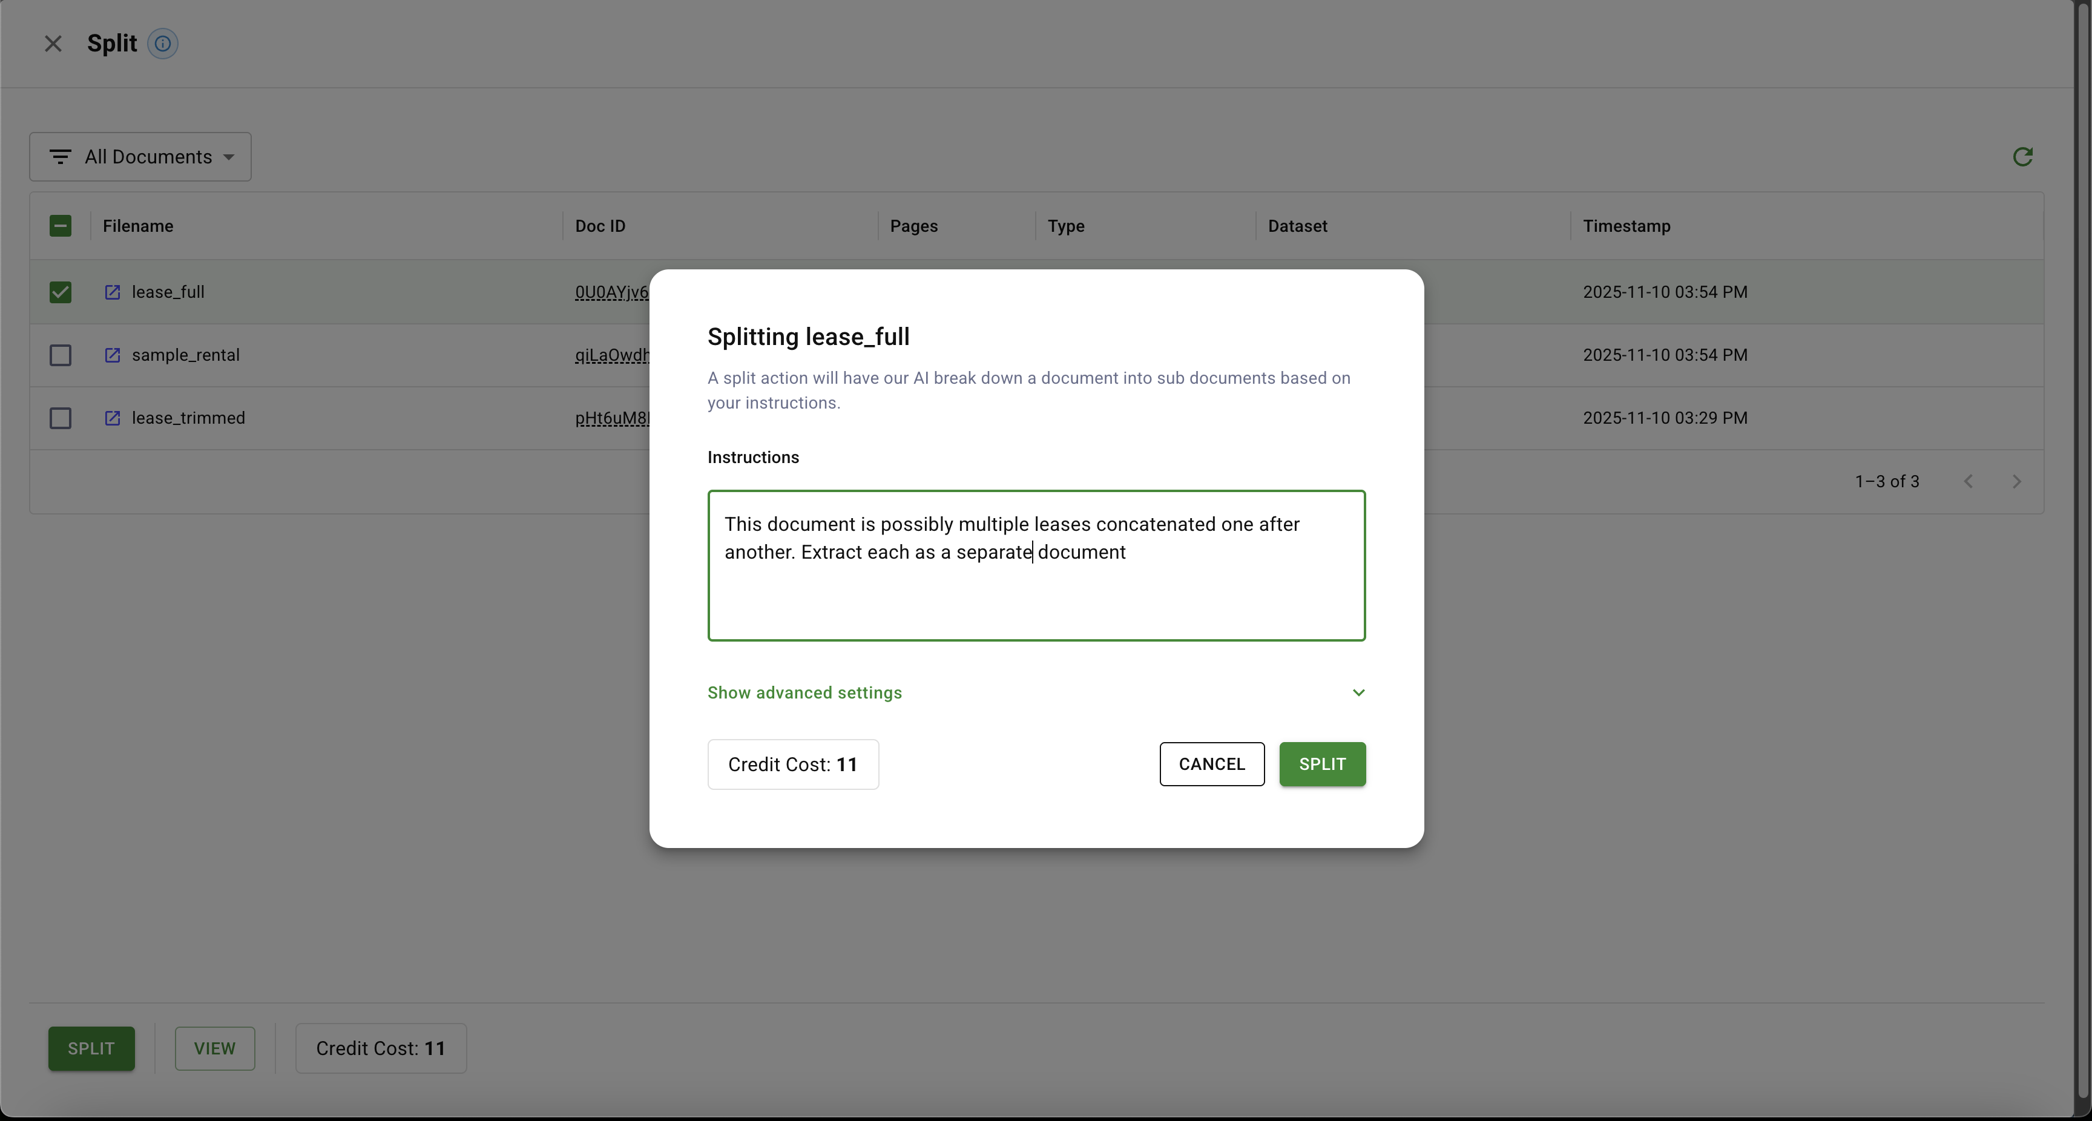
Task: Click the info icon next to Split title
Action: pyautogui.click(x=162, y=43)
